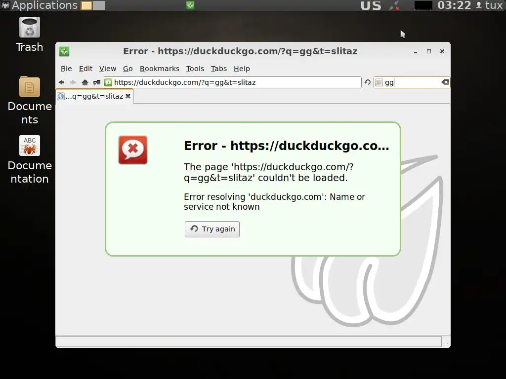Click the US keyboard layout indicator
Viewport: 506px width, 379px height.
(x=371, y=5)
